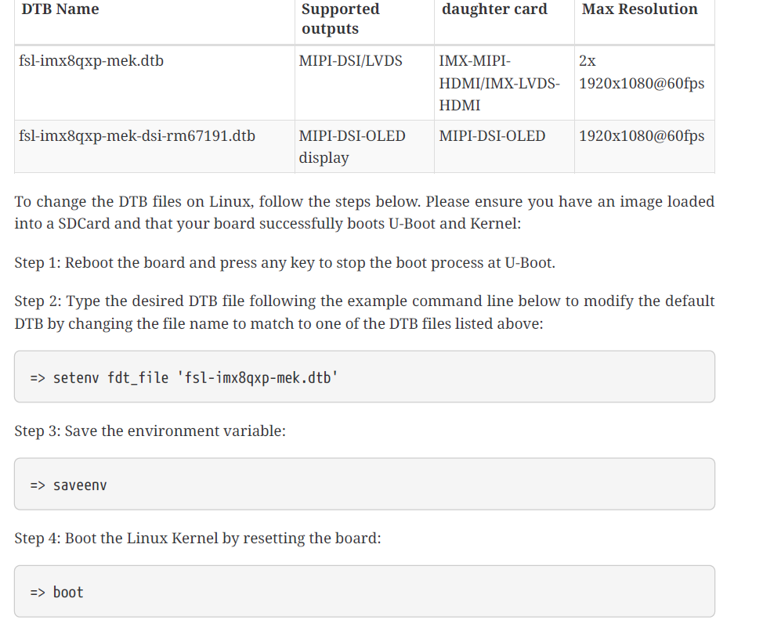Screen dimensions: 763x638
Task: Click the "Max Resolution" column header
Action: 639,9
